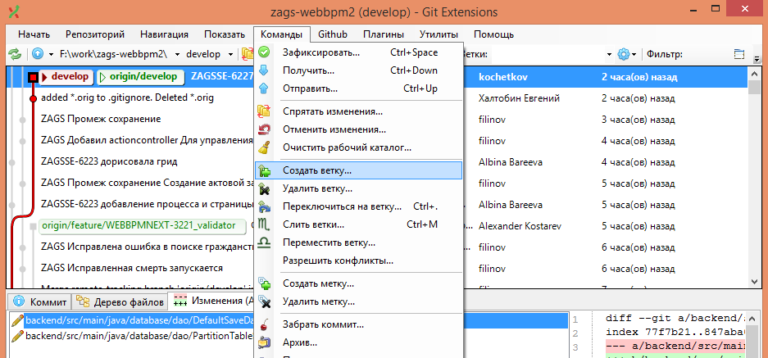Image resolution: width=768 pixels, height=358 pixels.
Task: Open the Github menu
Action: pos(333,34)
